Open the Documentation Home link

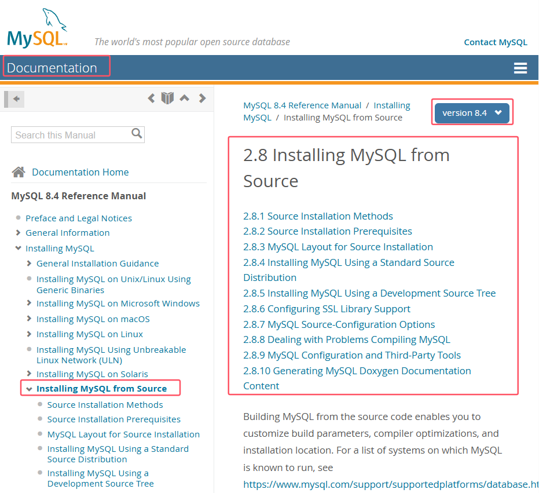[x=80, y=172]
